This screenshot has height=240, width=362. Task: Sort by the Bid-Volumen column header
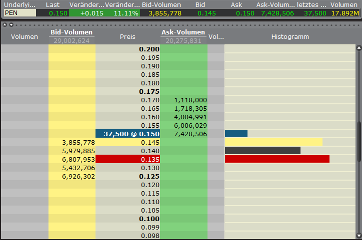tap(71, 33)
